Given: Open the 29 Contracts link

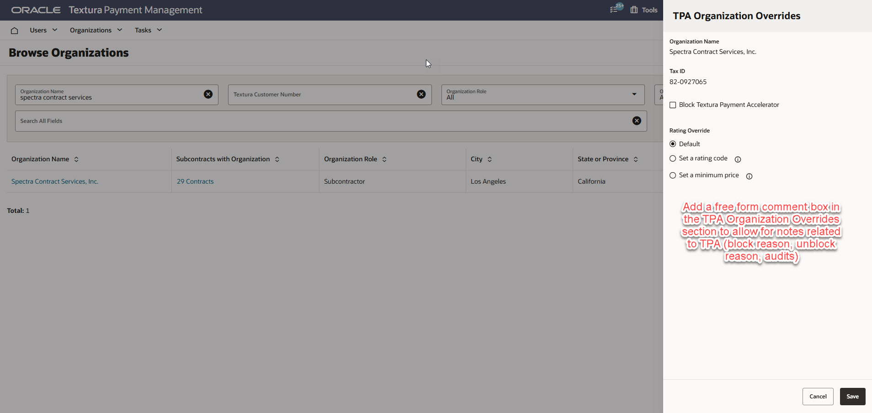Looking at the screenshot, I should tap(195, 181).
